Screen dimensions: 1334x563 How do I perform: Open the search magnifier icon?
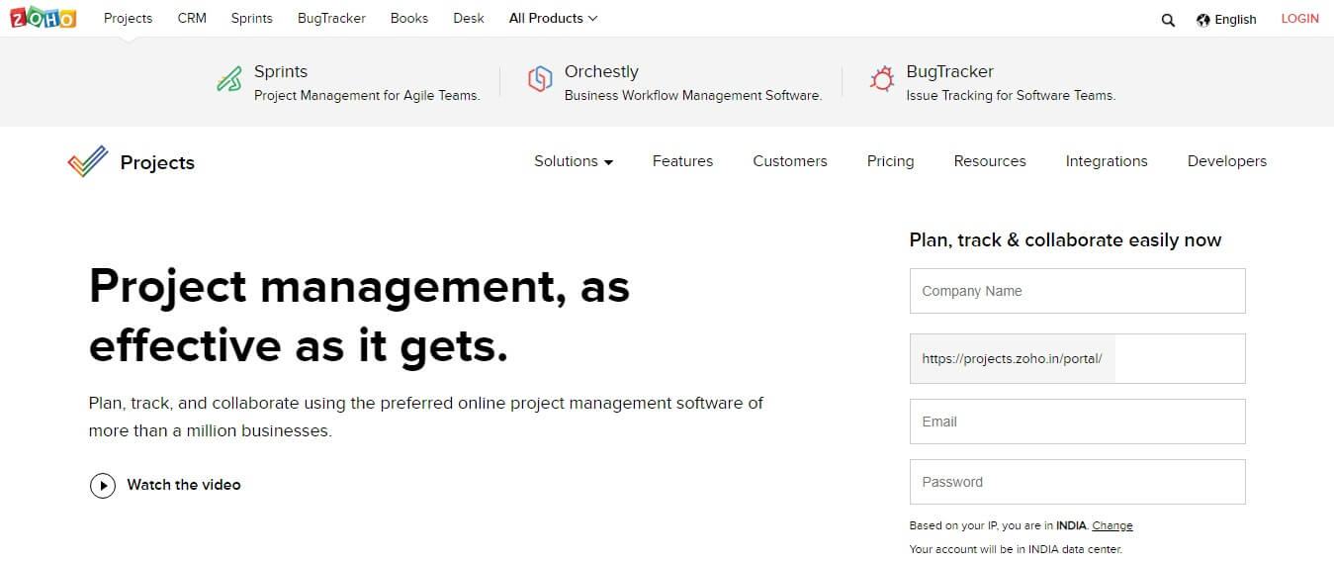1168,20
